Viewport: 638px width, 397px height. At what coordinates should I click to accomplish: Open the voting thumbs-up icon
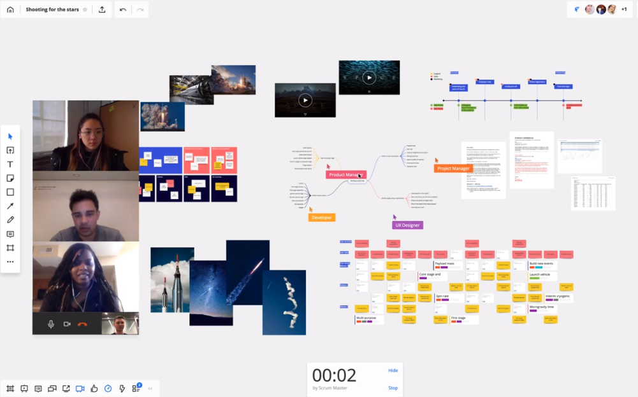94,389
